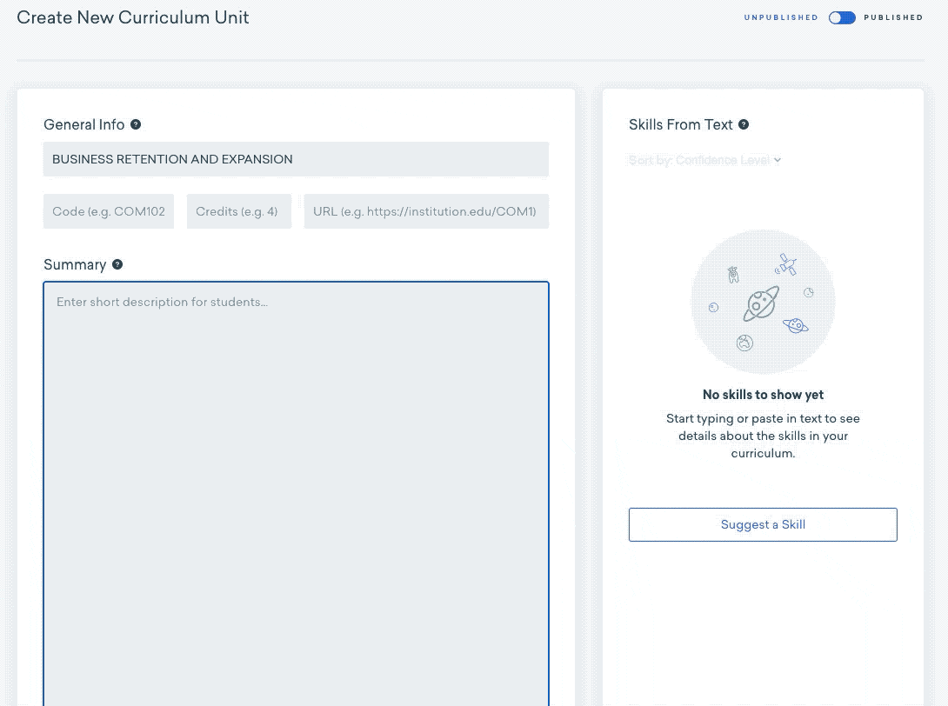
Task: Click inside the Summary description text area
Action: [296, 487]
